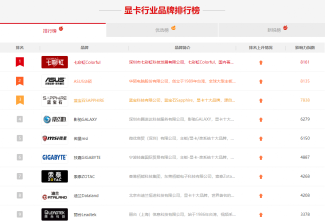This screenshot has width=325, height=222.
Task: Click the SAPPHIRE 蓝宝石 brand logo
Action: pos(54,100)
